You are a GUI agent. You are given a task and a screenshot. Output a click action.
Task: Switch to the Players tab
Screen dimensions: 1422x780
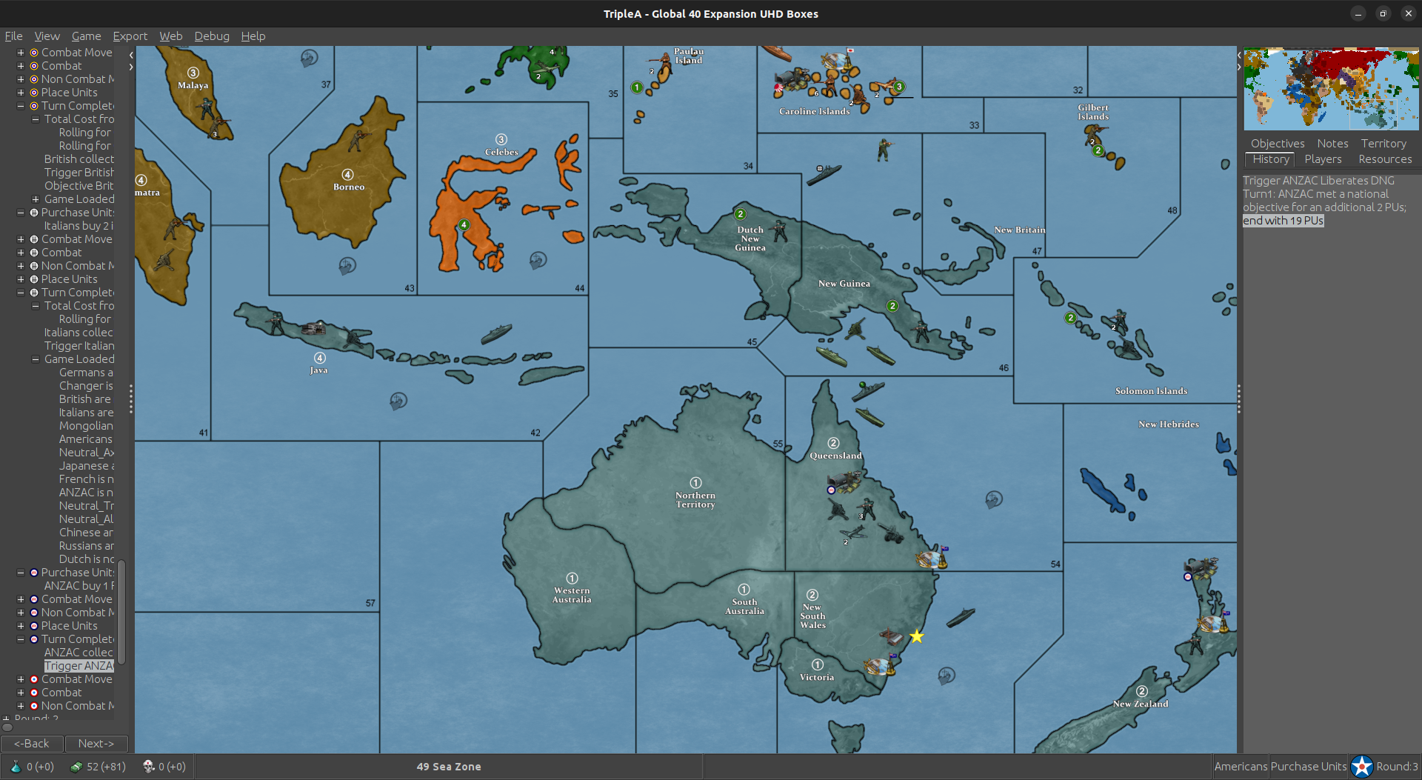[x=1323, y=159]
